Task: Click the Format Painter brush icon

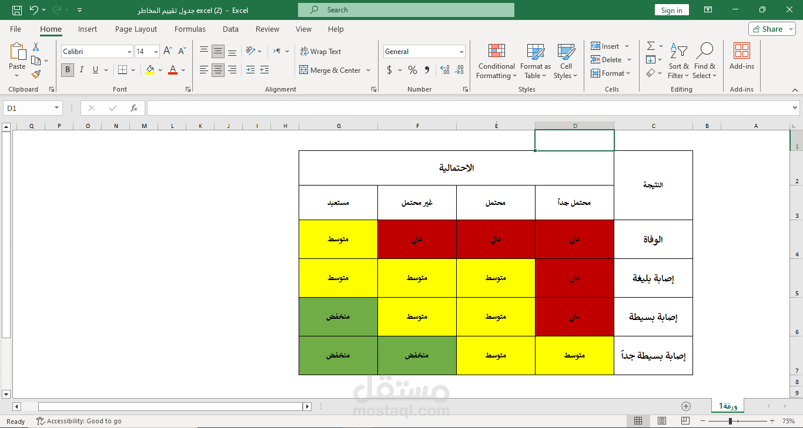Action: click(36, 74)
